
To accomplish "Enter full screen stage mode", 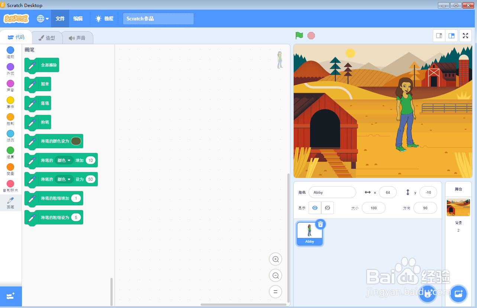I will click(x=465, y=36).
